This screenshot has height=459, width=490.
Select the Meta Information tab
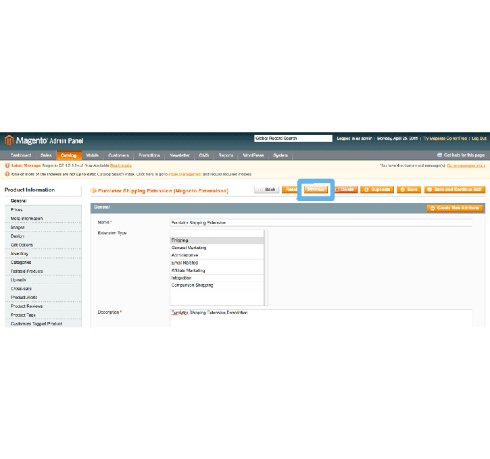[x=43, y=219]
